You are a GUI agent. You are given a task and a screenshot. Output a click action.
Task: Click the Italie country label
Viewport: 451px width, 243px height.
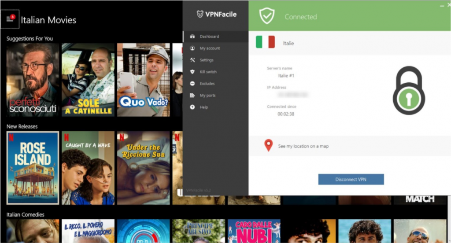pos(288,44)
